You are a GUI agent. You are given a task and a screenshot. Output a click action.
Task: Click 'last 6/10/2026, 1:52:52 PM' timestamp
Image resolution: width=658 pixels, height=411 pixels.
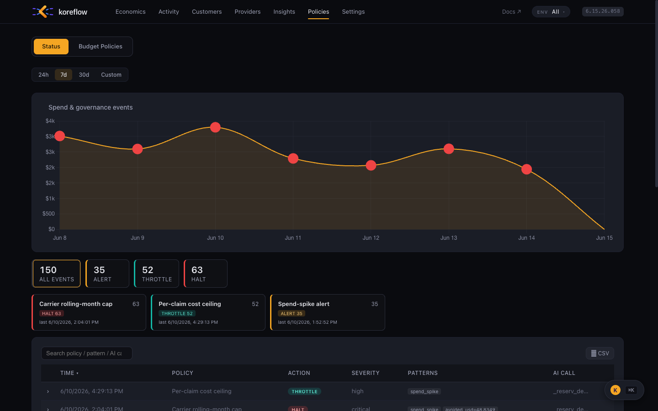308,322
